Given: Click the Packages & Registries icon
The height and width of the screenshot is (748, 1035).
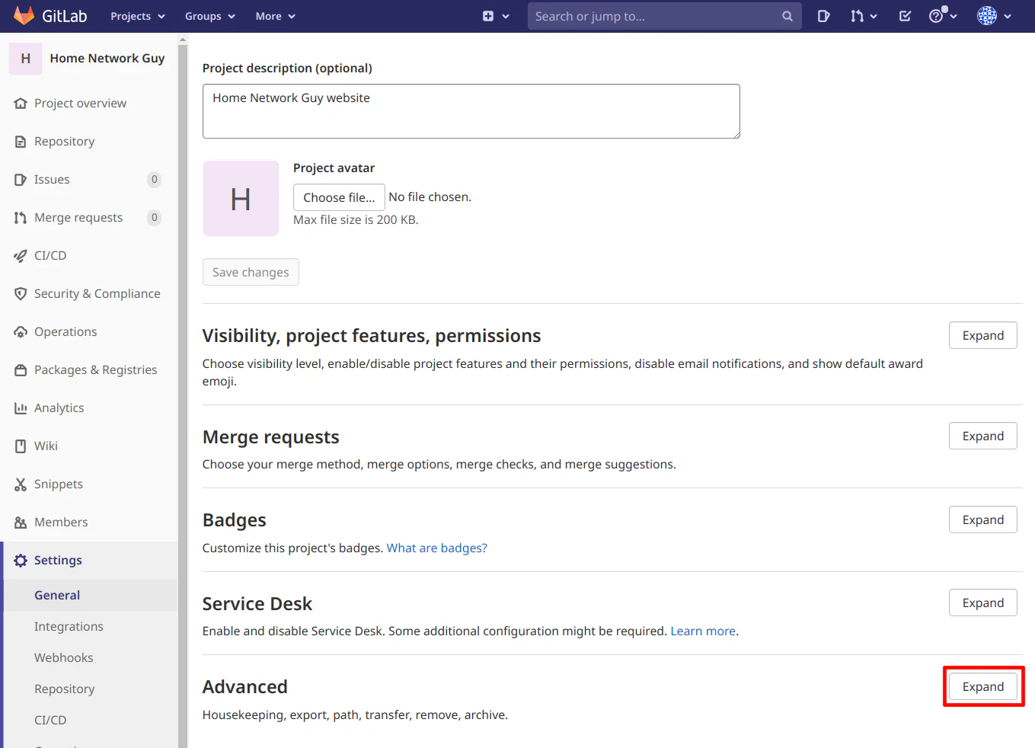Looking at the screenshot, I should [21, 370].
